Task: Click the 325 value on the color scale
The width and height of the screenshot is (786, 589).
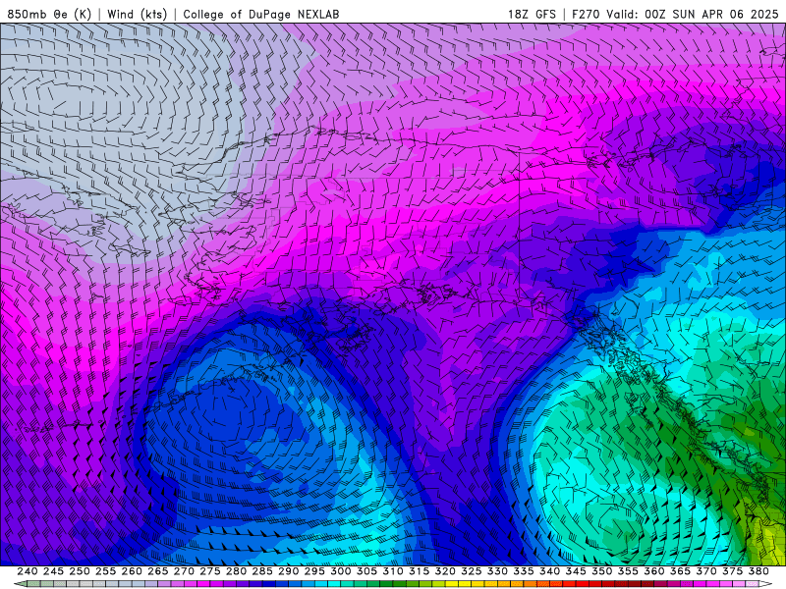Action: coord(472,571)
